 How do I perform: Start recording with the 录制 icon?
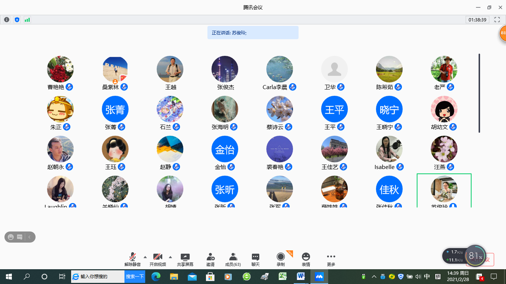(281, 257)
